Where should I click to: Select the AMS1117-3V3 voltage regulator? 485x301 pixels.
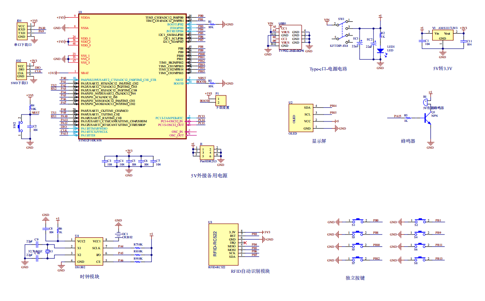(x=442, y=36)
